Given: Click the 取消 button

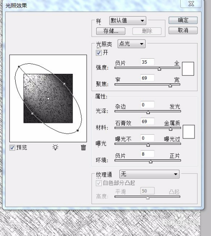Looking at the screenshot, I should (x=183, y=30).
